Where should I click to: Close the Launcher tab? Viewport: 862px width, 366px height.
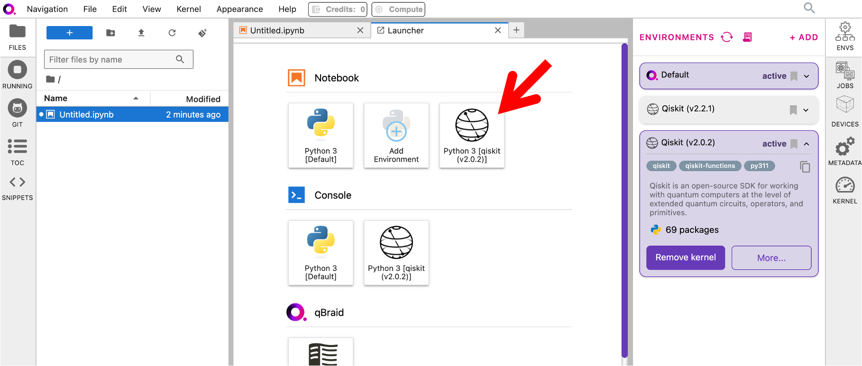[x=498, y=30]
